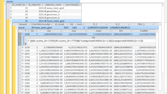Expand the obj expression row
The height and width of the screenshot is (94, 167).
tap(28, 41)
